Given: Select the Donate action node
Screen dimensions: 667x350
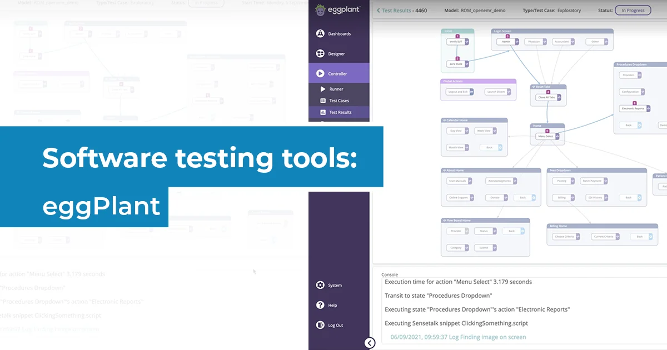Looking at the screenshot, I should coord(496,198).
